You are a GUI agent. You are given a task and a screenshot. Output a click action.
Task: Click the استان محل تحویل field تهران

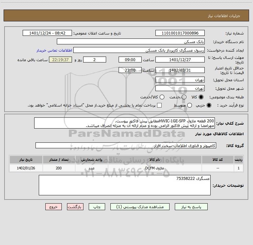click(x=180, y=80)
